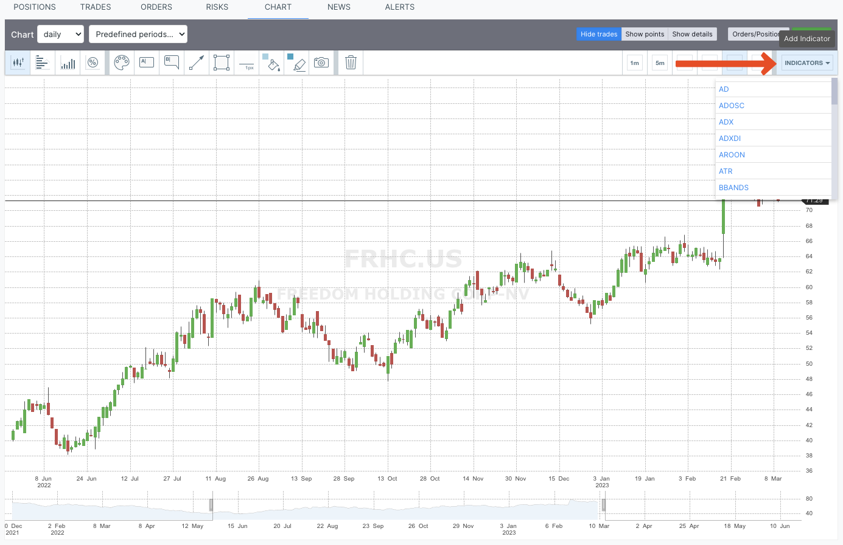Select the speech bubble callout tool

(172, 63)
